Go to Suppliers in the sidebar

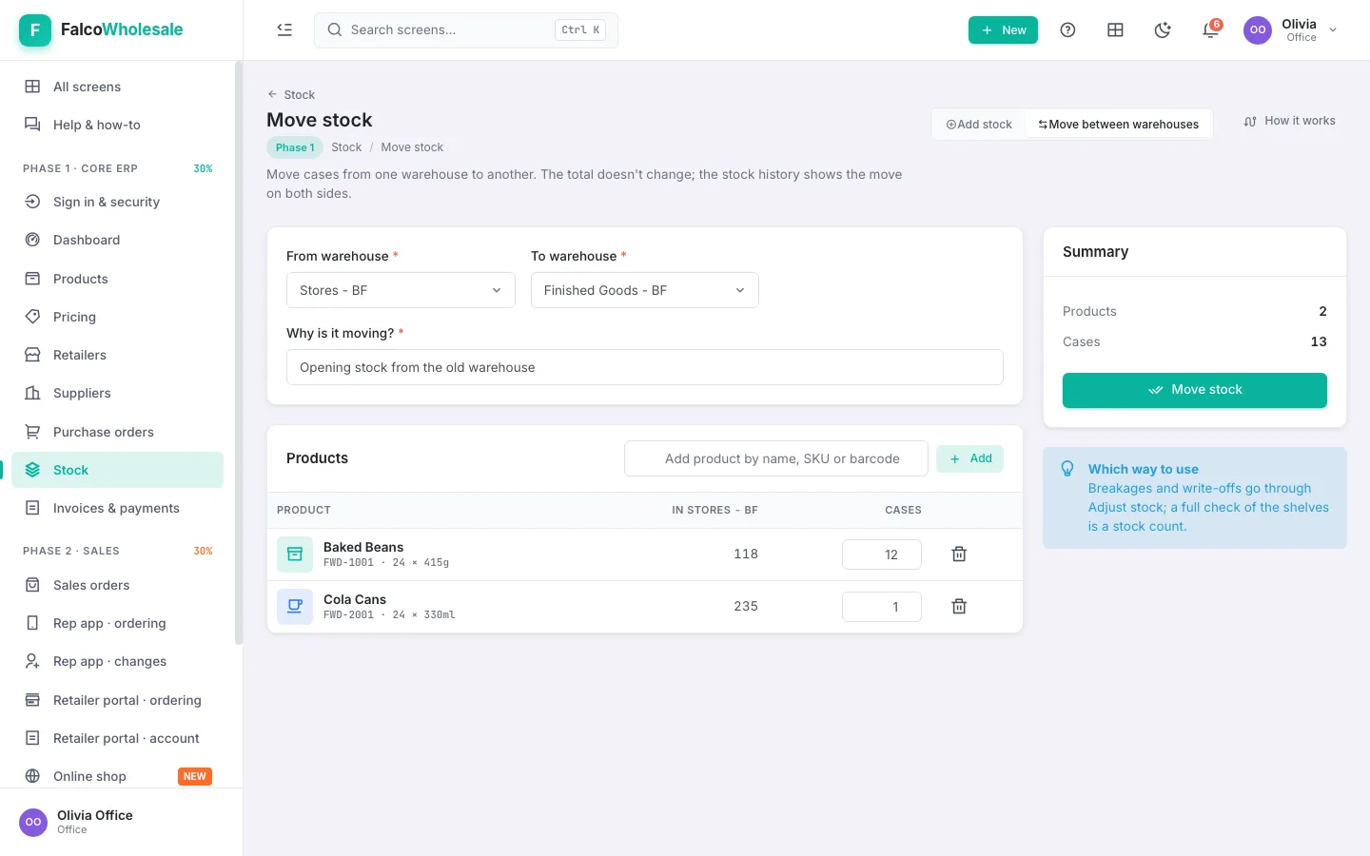click(x=118, y=393)
